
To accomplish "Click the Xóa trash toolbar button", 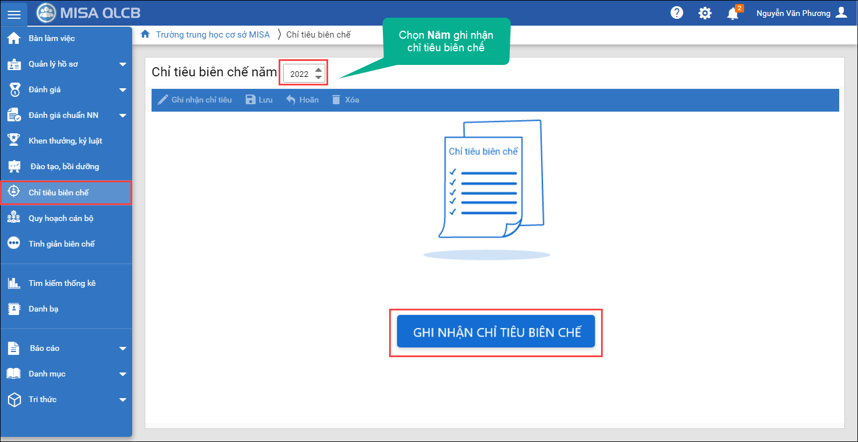I will point(345,100).
